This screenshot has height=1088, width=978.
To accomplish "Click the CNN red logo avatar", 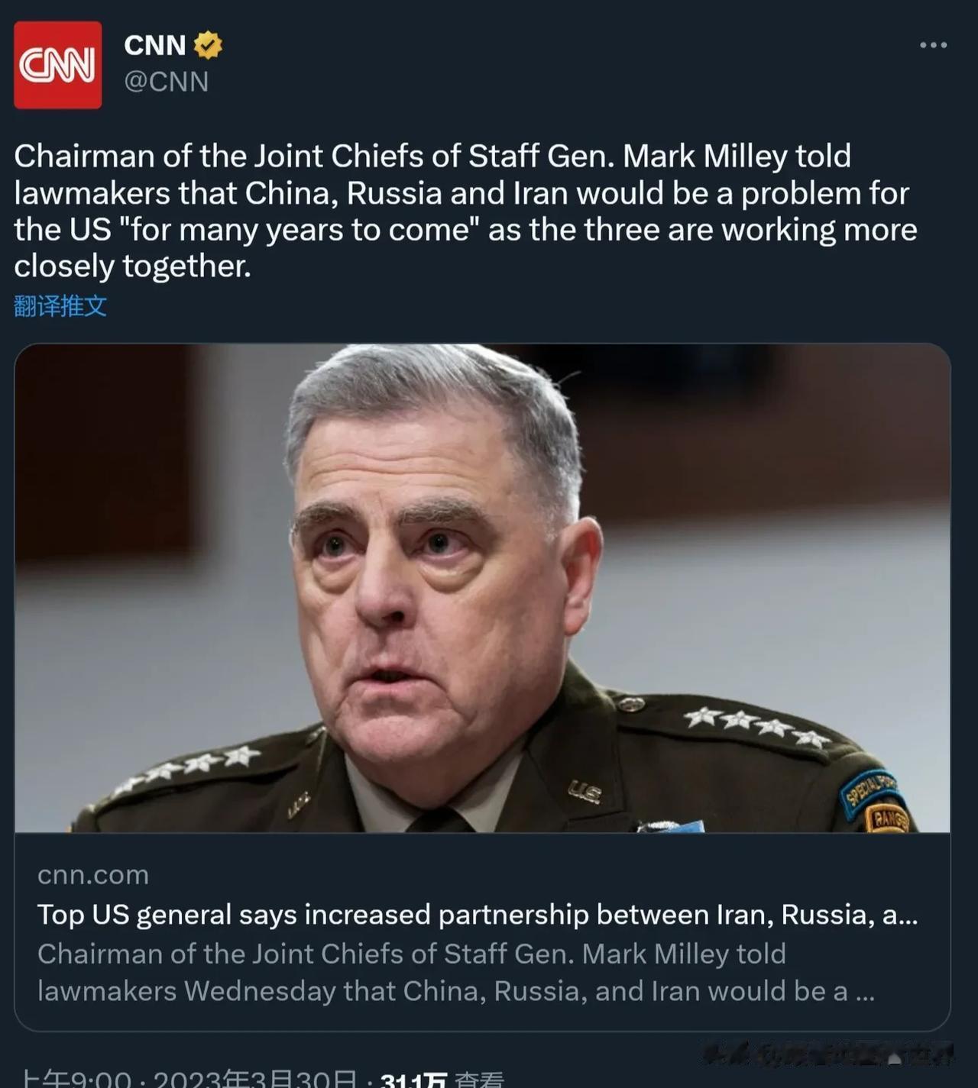I will coord(58,65).
